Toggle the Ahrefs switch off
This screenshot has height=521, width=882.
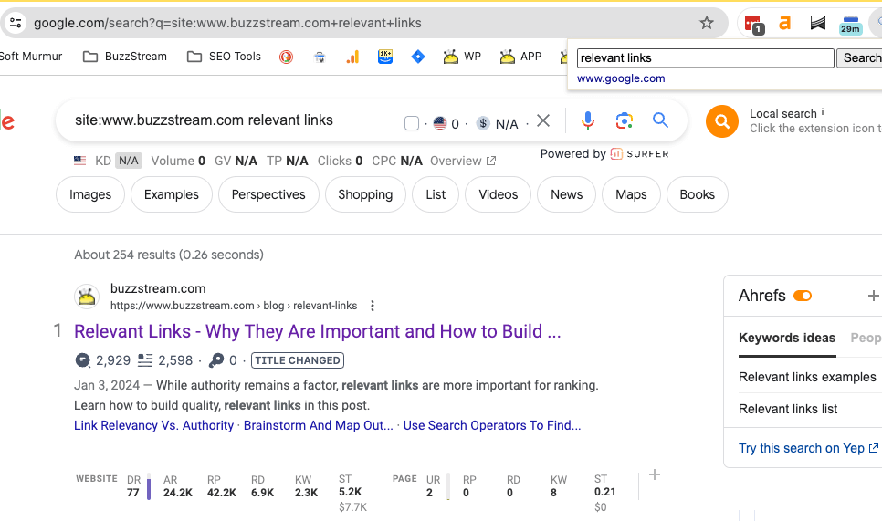[x=803, y=296]
